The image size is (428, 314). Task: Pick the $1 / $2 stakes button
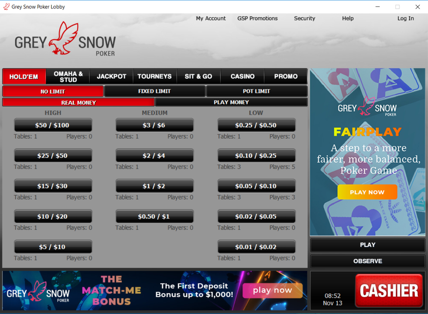155,186
